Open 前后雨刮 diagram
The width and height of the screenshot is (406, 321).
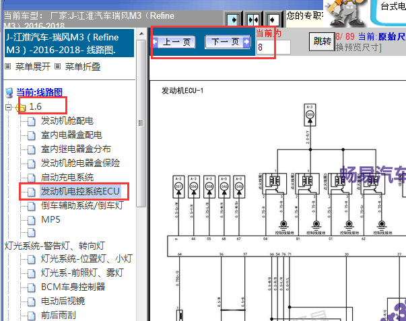point(59,315)
